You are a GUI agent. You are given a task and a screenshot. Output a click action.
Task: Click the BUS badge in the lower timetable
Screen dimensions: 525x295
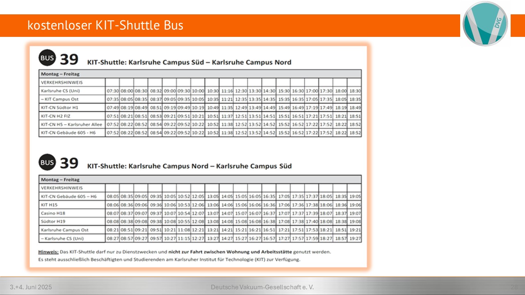pyautogui.click(x=47, y=163)
